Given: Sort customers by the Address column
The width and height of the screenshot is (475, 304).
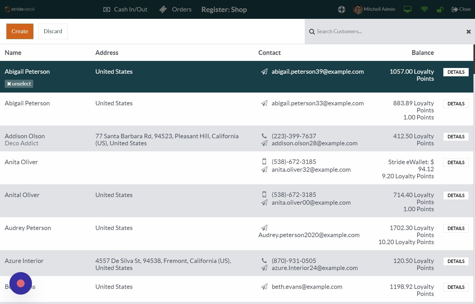Looking at the screenshot, I should pos(107,53).
